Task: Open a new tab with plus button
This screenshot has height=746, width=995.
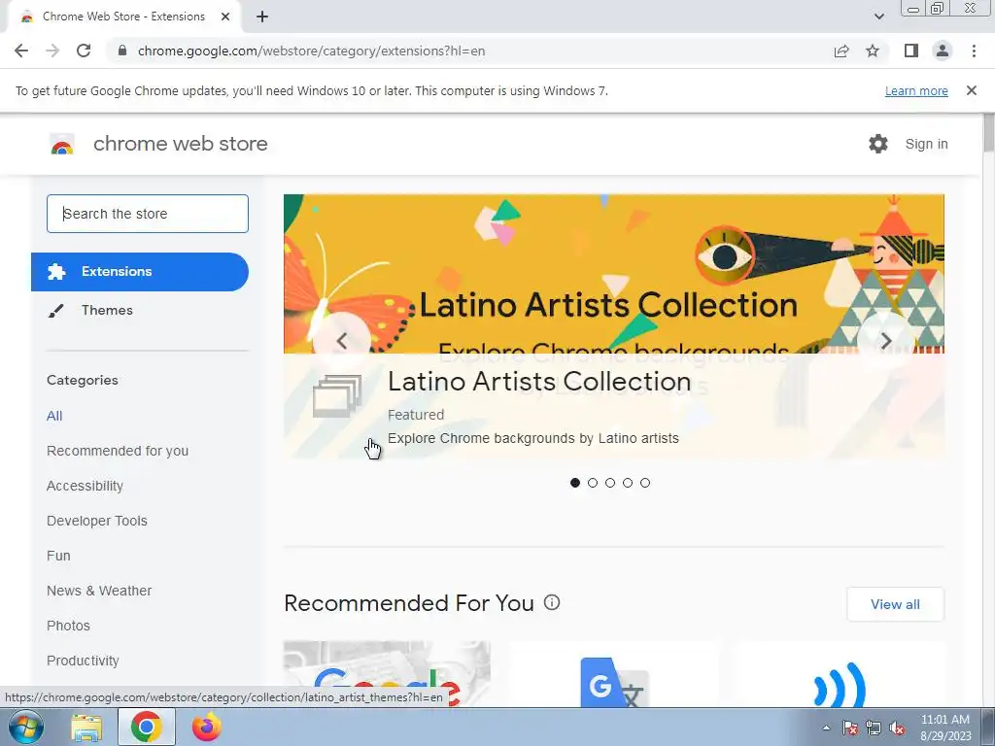Action: pos(262,17)
